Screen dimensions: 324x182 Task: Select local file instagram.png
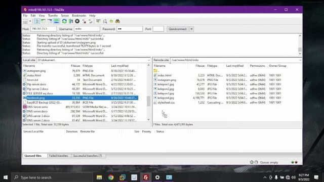click(x=80, y=71)
